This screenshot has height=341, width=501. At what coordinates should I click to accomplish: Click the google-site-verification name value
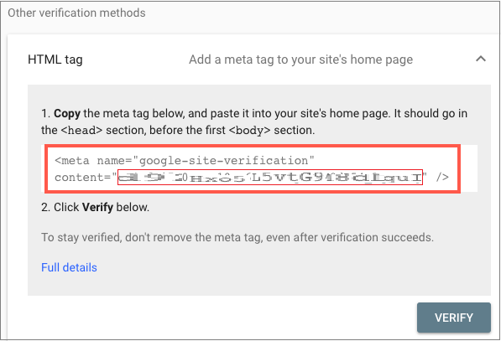(224, 161)
